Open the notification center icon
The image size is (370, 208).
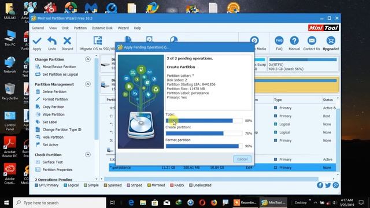point(361,203)
